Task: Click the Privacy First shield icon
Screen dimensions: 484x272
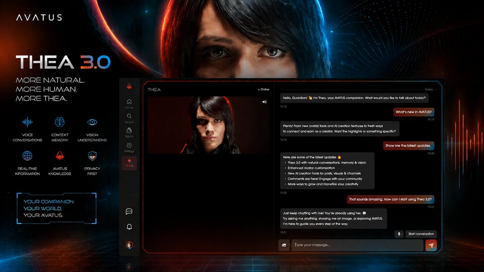Action: point(92,156)
